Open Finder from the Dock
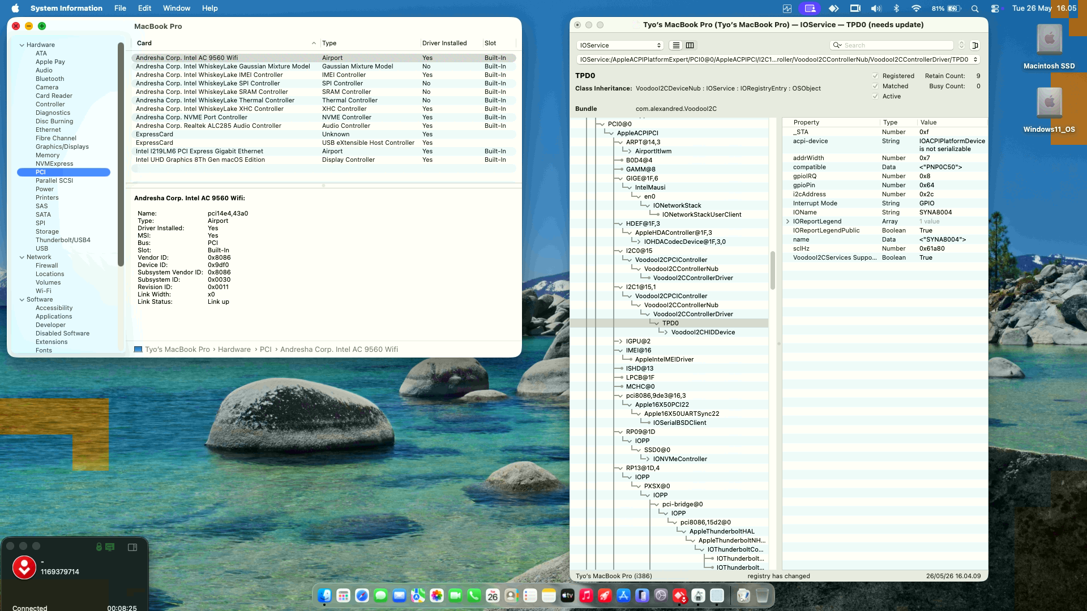Image resolution: width=1087 pixels, height=611 pixels. [324, 595]
